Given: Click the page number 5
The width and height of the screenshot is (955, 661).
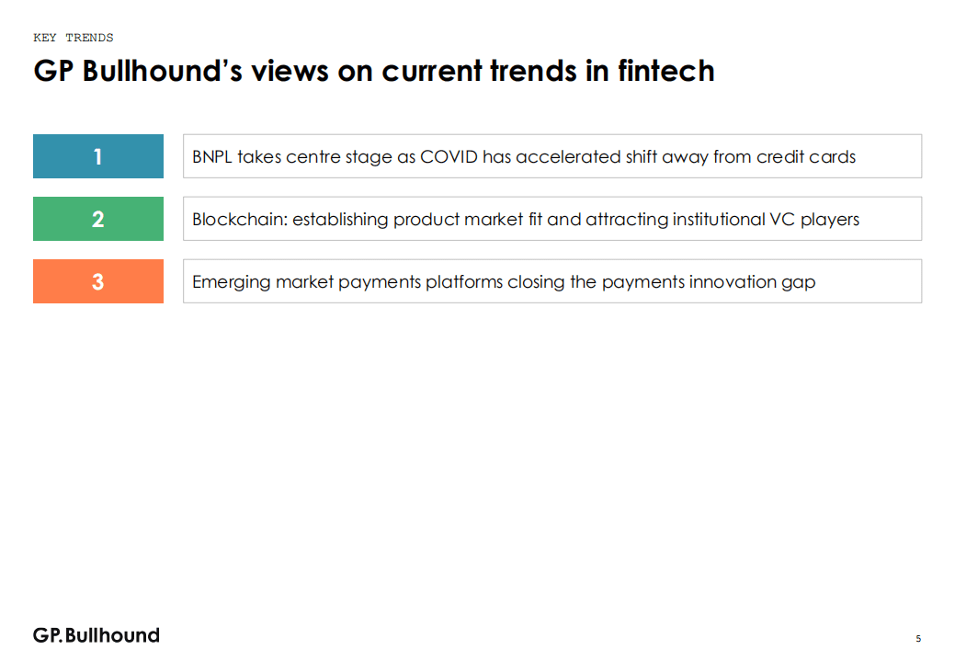Looking at the screenshot, I should pyautogui.click(x=918, y=638).
